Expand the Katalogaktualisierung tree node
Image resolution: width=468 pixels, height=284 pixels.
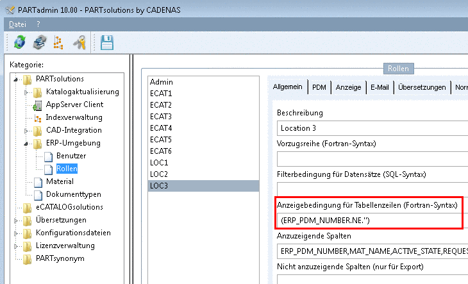click(26, 92)
